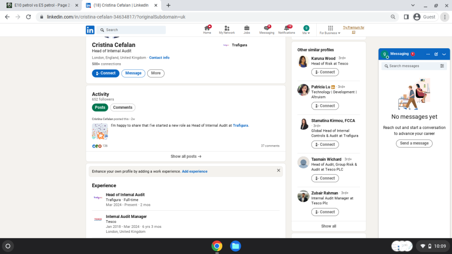452x254 pixels.
Task: Open the 37 comments link
Action: coord(270,146)
